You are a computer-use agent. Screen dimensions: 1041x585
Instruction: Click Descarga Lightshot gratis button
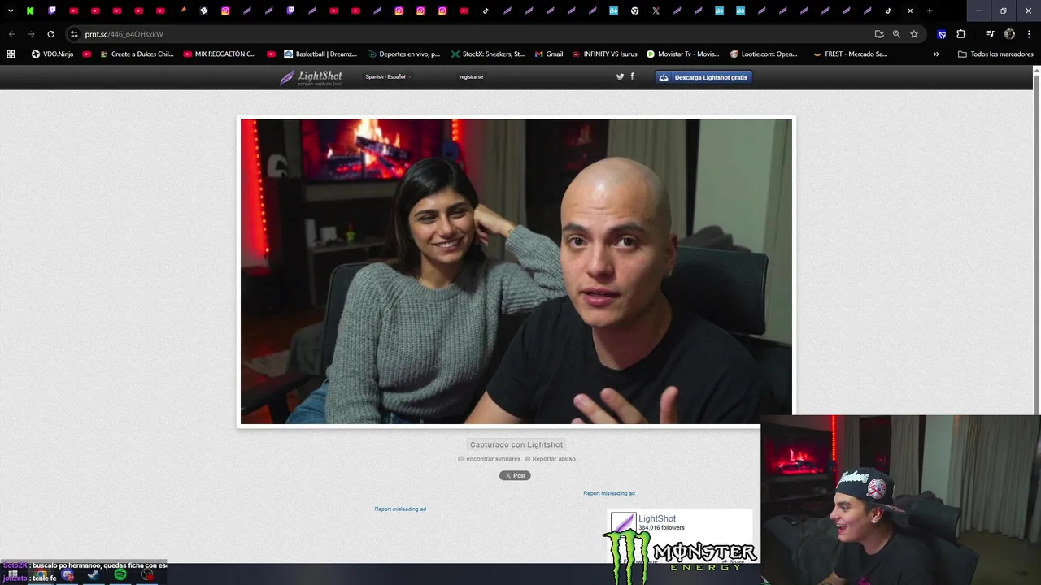pyautogui.click(x=704, y=77)
